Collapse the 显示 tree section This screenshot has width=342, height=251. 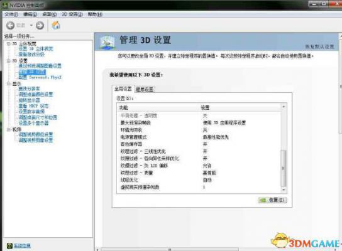tap(9, 83)
